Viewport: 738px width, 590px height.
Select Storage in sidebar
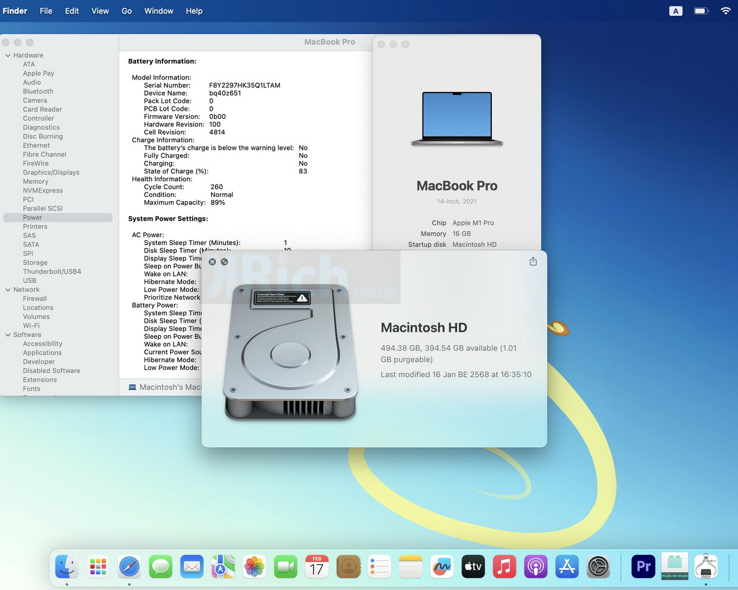pos(35,263)
